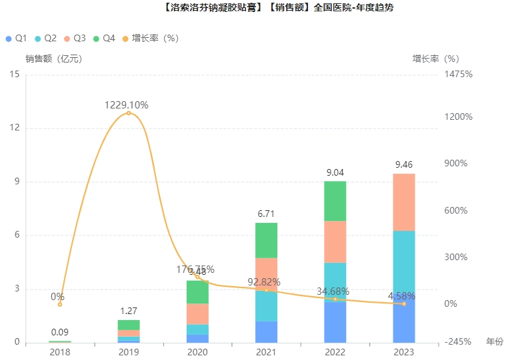This screenshot has height=362, width=508.
Task: Click the 销售额 (亿元) left axis title
Action: 54,59
